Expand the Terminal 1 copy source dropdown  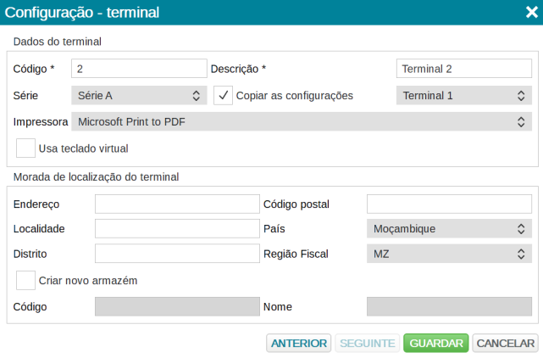[x=464, y=95]
